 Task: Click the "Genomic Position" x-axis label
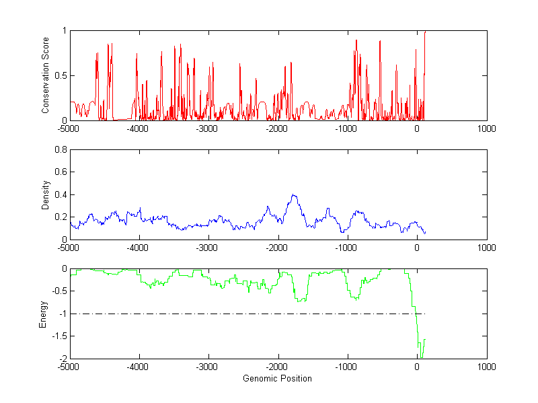[x=277, y=378]
